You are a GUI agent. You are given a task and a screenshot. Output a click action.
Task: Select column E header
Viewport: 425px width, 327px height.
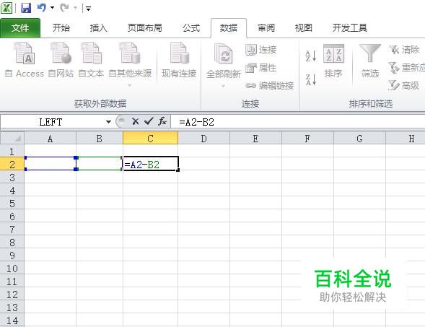tap(255, 139)
